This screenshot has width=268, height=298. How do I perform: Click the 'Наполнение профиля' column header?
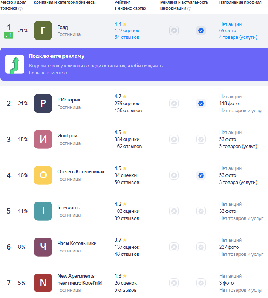pos(240,3)
